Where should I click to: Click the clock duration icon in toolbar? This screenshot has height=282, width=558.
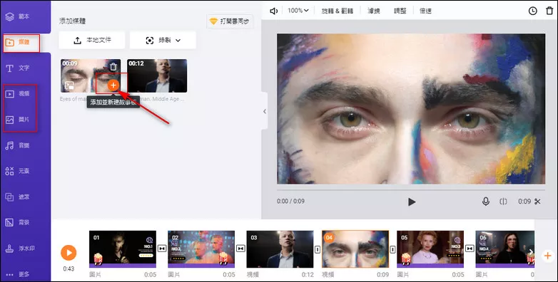(x=532, y=11)
